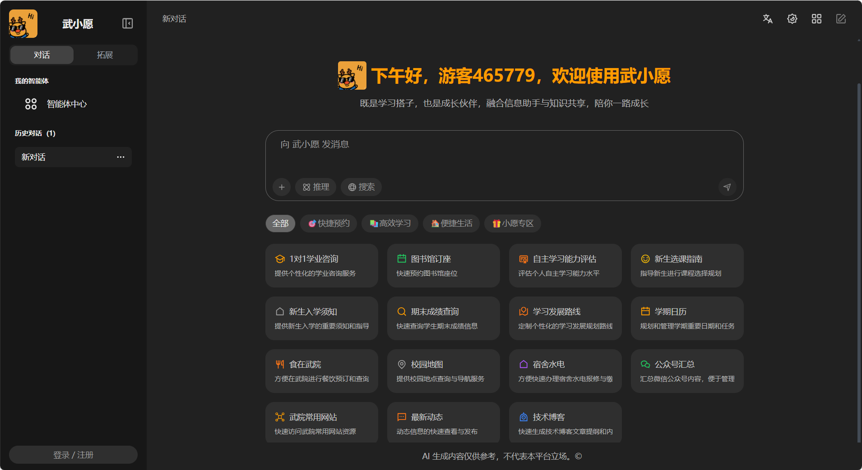The width and height of the screenshot is (862, 470).
Task: Toggle the 推理 reasoning mode
Action: 315,187
